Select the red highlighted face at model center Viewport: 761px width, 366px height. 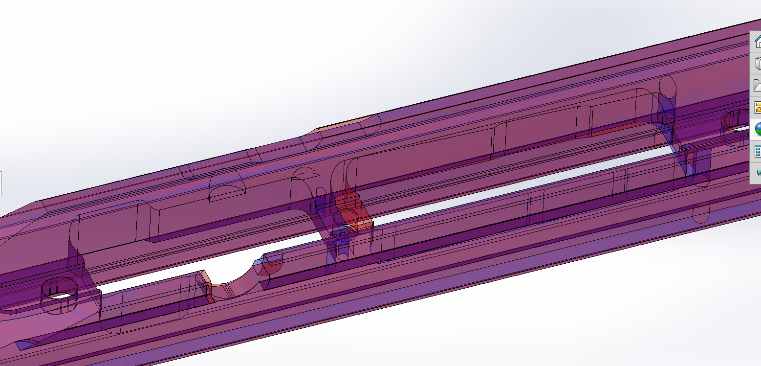pos(354,212)
